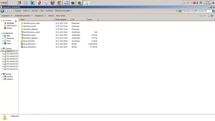The image size is (215, 121).
Task: Select Desktop in the navigation pane
Action: pos(9,28)
